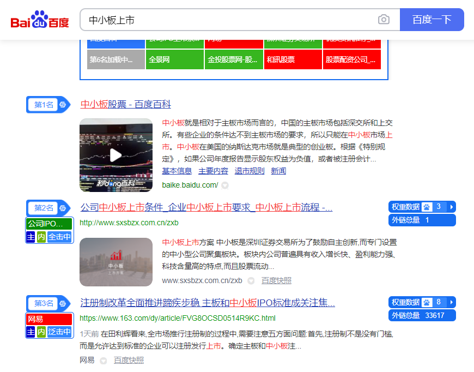Click the 外链总量 1 badge
474x372 pixels.
point(422,220)
